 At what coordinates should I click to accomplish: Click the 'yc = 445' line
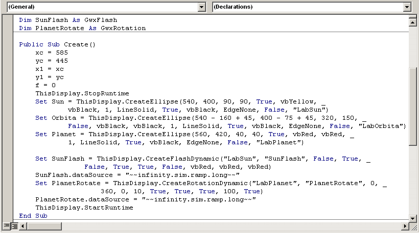[52, 61]
